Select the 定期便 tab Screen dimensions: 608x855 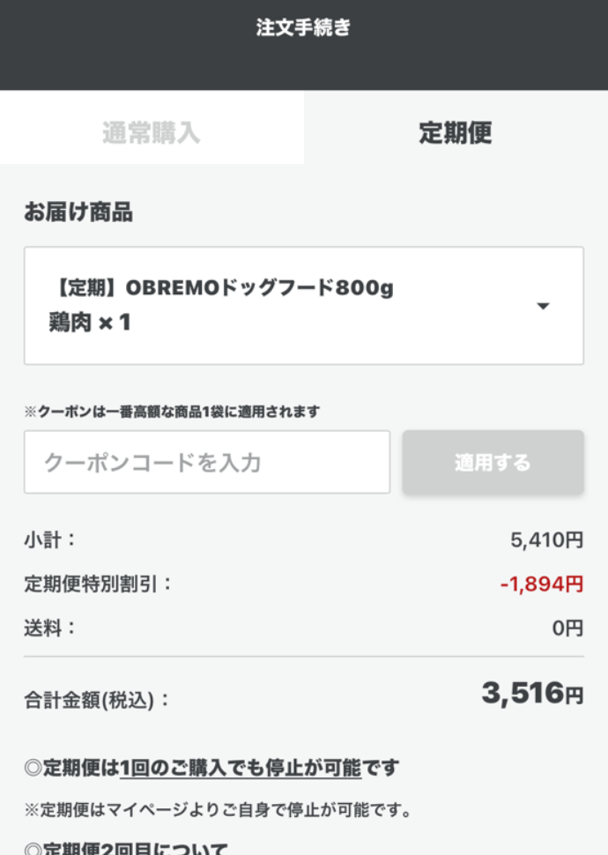[x=455, y=133]
